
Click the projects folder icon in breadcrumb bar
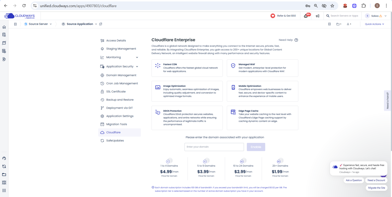[x=338, y=24]
